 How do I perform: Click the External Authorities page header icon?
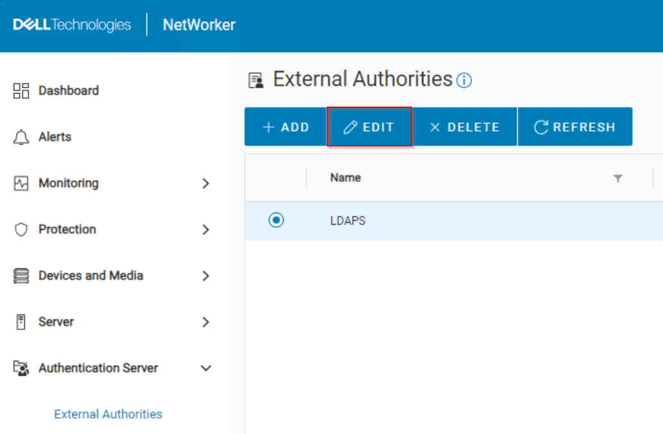256,79
